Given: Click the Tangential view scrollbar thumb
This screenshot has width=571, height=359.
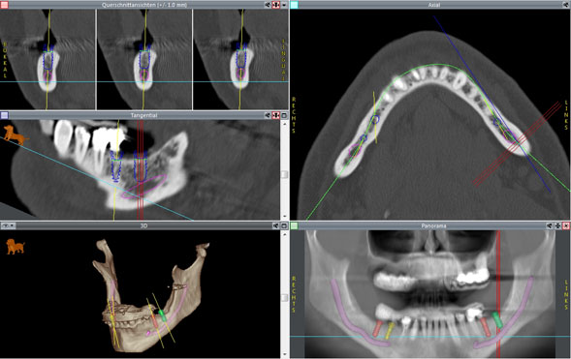Looking at the screenshot, I should [284, 174].
